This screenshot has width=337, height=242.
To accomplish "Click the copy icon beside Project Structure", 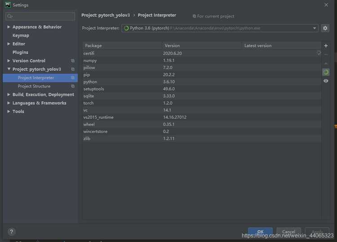I will click(73, 86).
